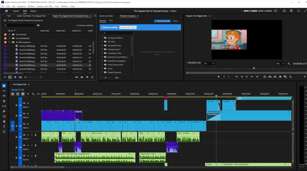Image resolution: width=307 pixels, height=171 pixels.
Task: Play the Program monitor sequence
Action: [x=247, y=77]
